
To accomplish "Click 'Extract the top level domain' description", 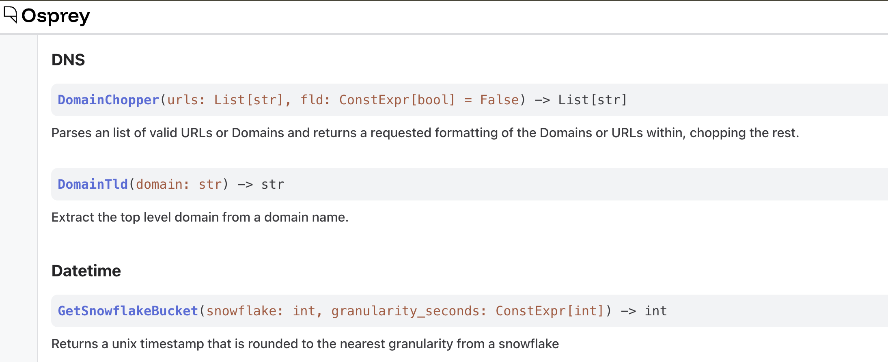I will click(x=200, y=218).
